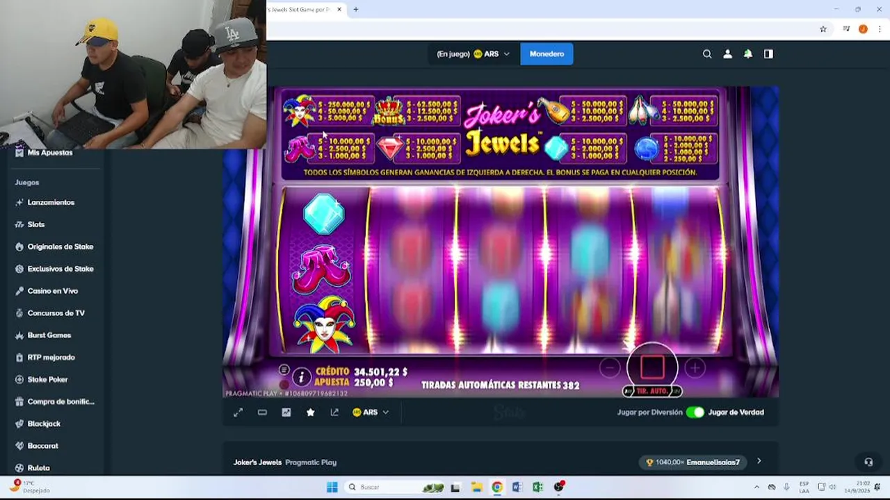
Task: Click the TIR. AUTO. autoplay button
Action: [x=652, y=392]
